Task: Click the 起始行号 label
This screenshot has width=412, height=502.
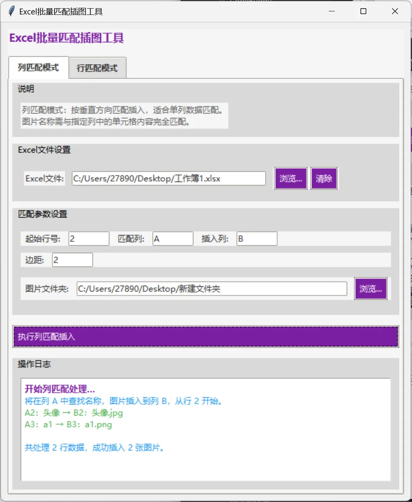Action: click(x=43, y=239)
